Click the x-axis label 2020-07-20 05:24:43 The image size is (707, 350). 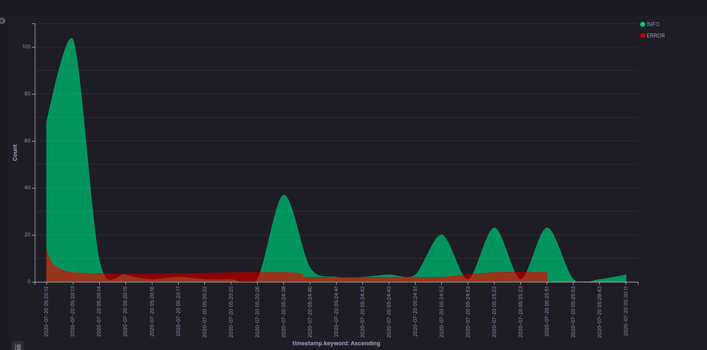coord(389,311)
